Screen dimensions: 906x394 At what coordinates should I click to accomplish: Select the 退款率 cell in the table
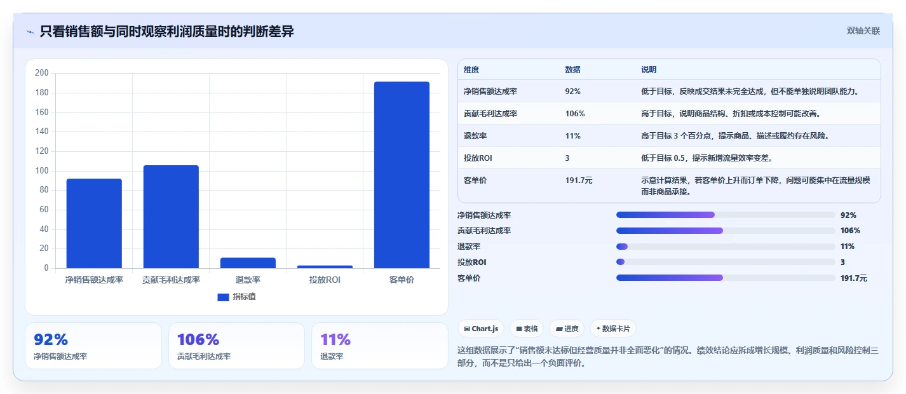[x=475, y=136]
